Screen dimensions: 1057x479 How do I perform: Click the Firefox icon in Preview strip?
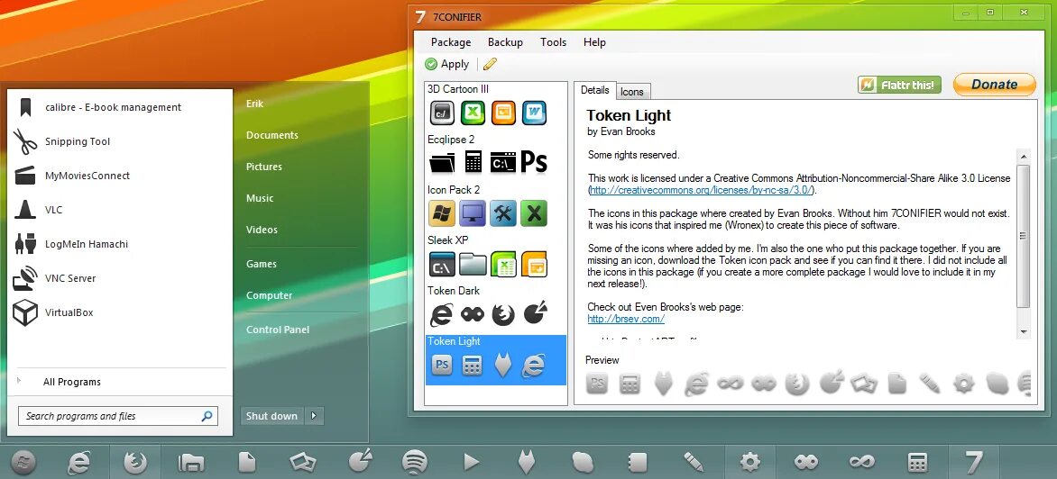pyautogui.click(x=796, y=384)
